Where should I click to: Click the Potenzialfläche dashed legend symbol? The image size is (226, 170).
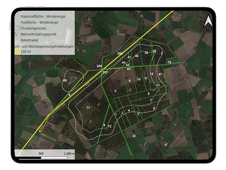click(x=16, y=16)
